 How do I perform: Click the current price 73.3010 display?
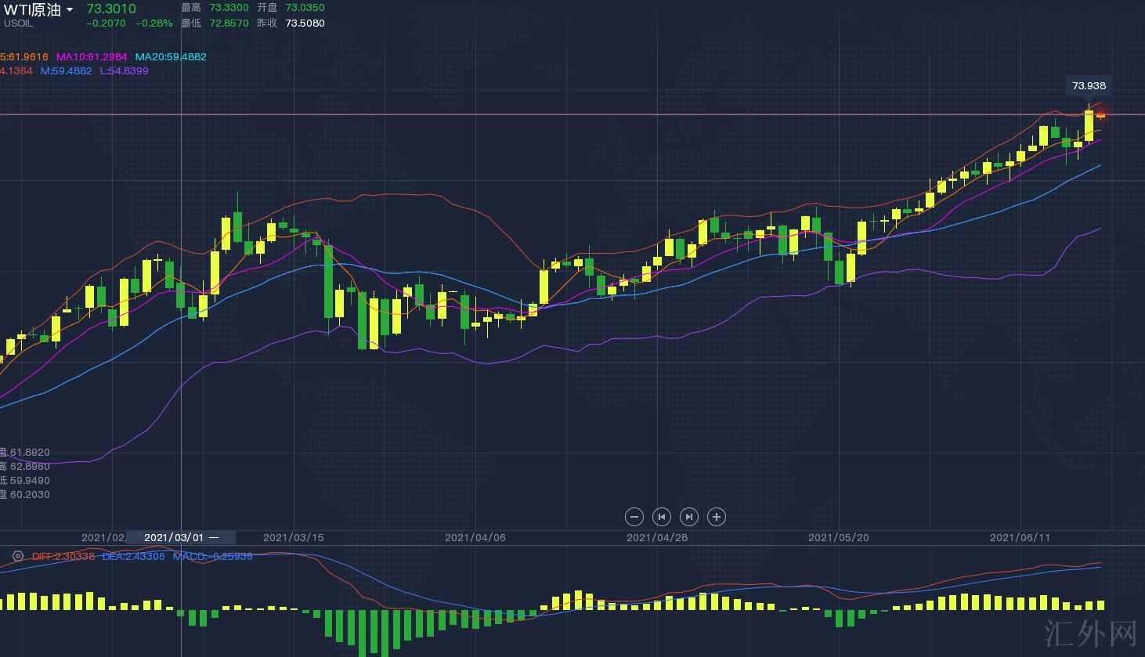pos(110,9)
